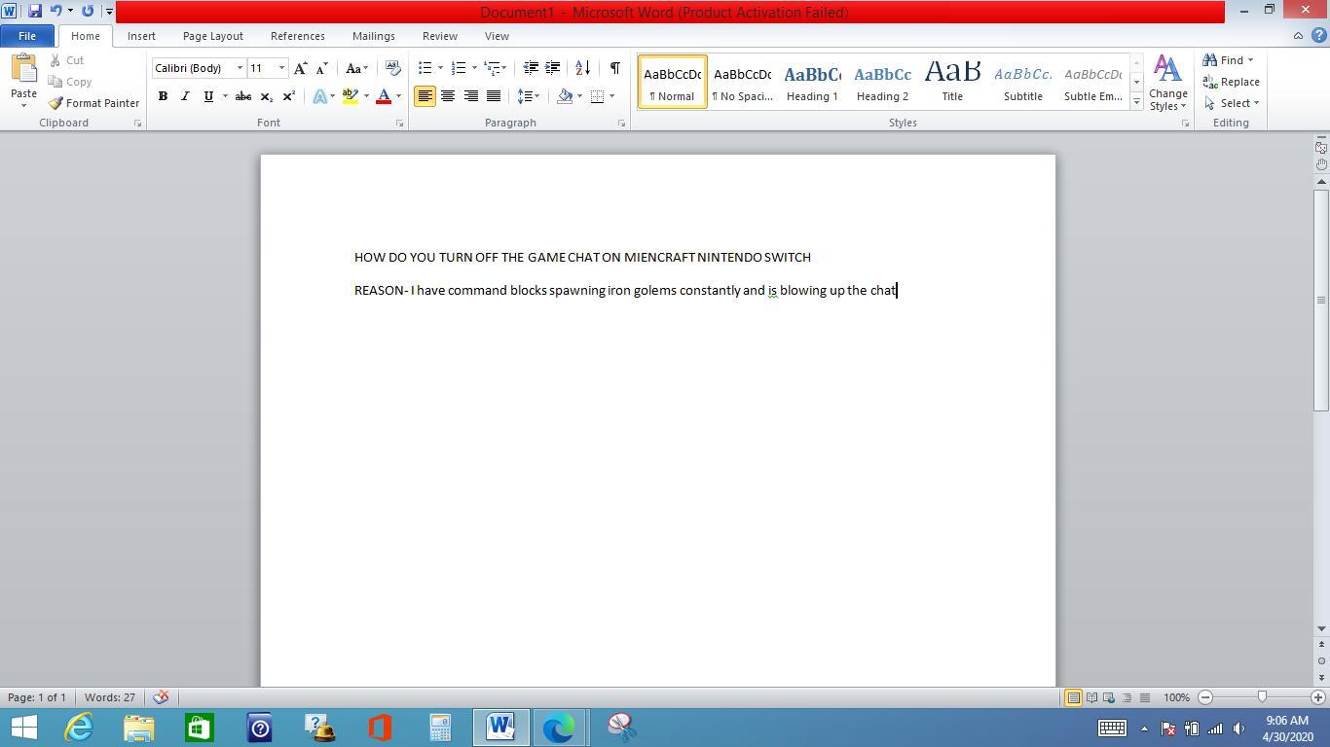Open Microsoft Edge from the taskbar
The image size is (1330, 747).
coord(559,728)
